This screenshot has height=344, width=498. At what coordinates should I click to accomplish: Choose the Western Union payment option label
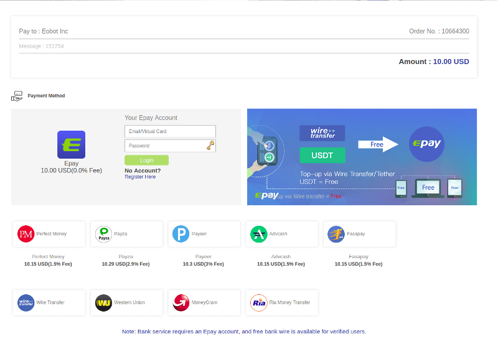[x=129, y=302]
